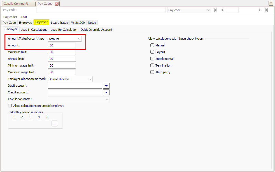Close the Pay Codes tab
Viewport: 275px width, 172px height.
coord(57,4)
